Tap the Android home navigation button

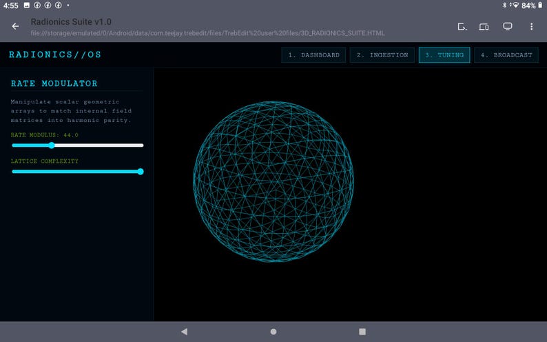273,332
